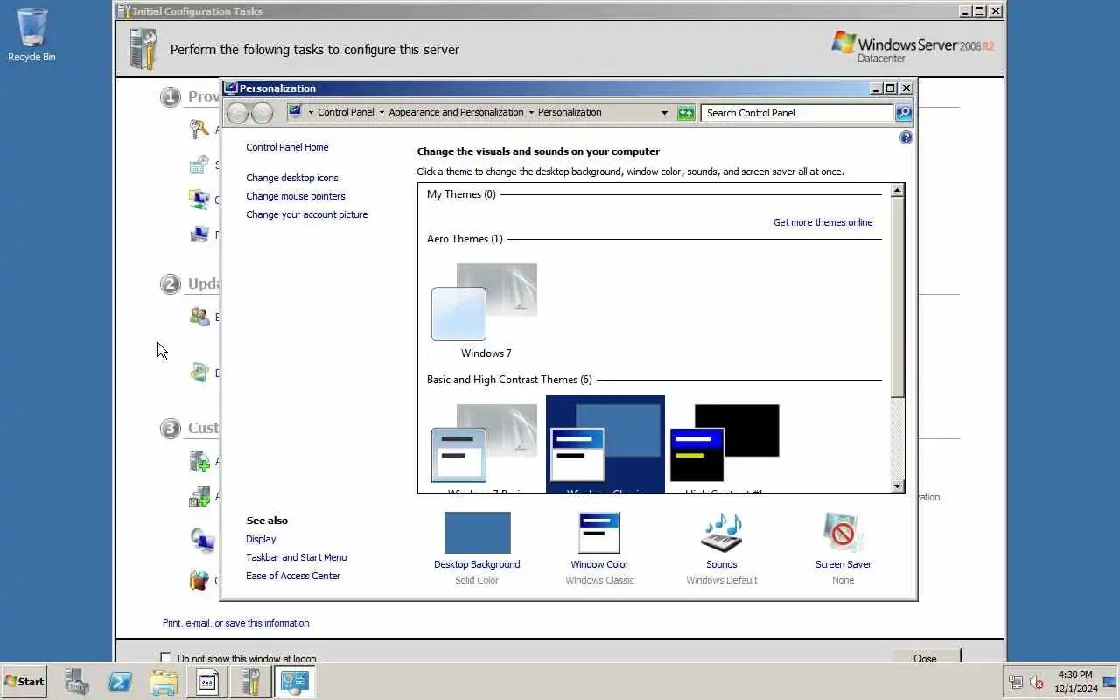Click the Remote Desktop monitor icon
This screenshot has width=1120, height=700.
tap(202, 541)
